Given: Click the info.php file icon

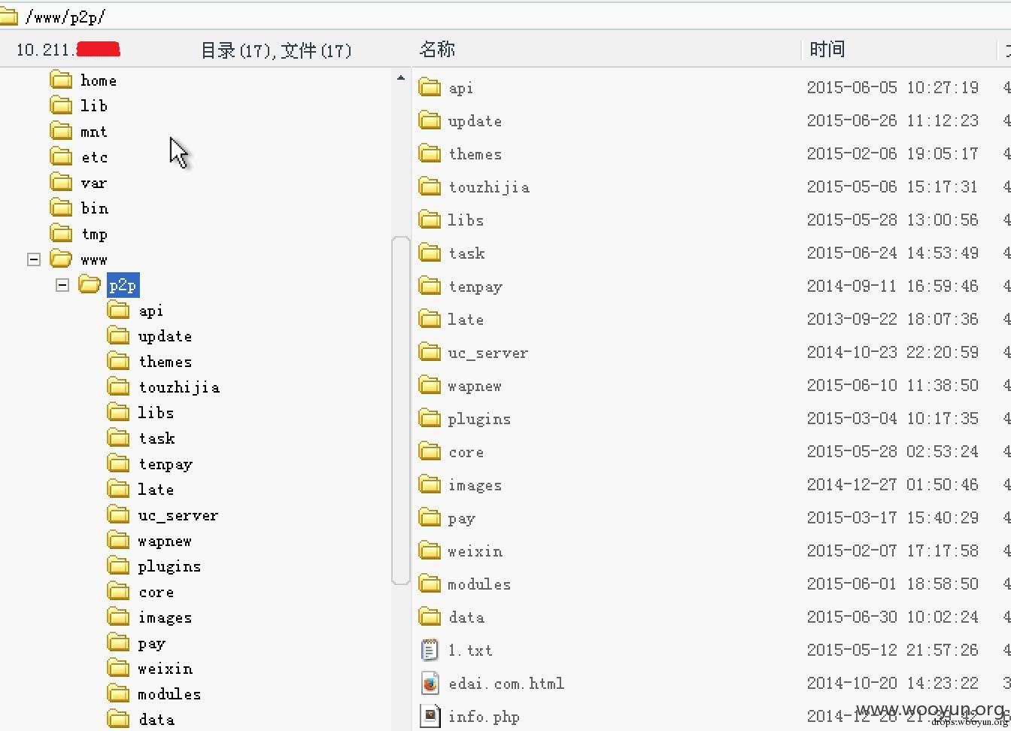Looking at the screenshot, I should pos(430,715).
